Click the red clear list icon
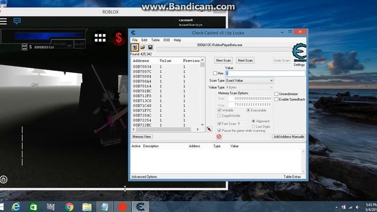This screenshot has height=212, width=377. click(x=219, y=137)
